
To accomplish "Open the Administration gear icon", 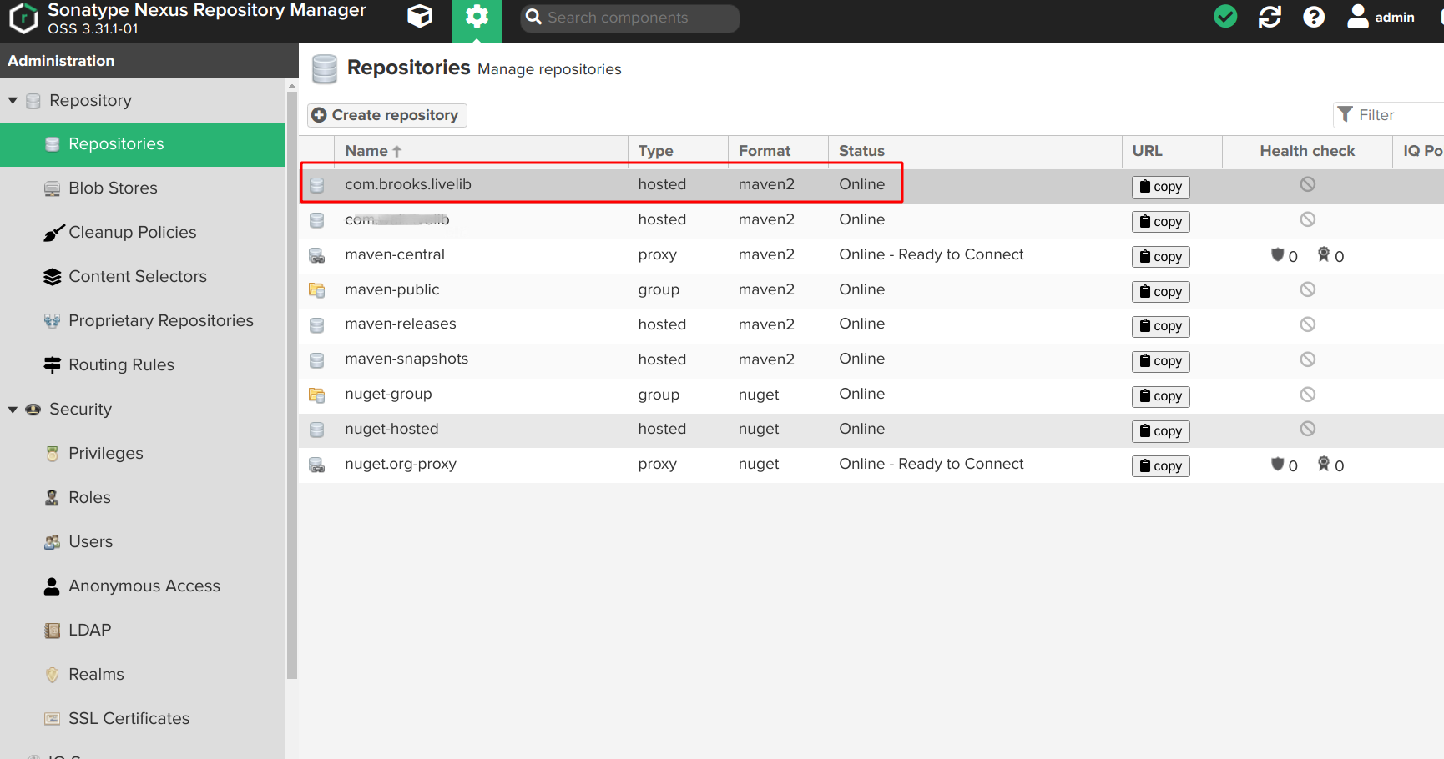I will (477, 17).
